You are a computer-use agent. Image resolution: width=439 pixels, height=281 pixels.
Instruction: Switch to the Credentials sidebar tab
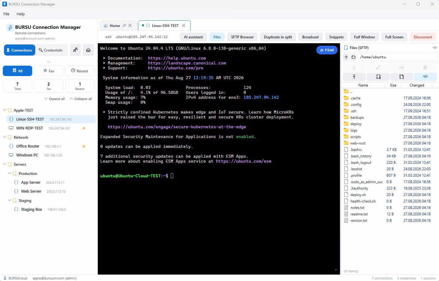[x=51, y=50]
